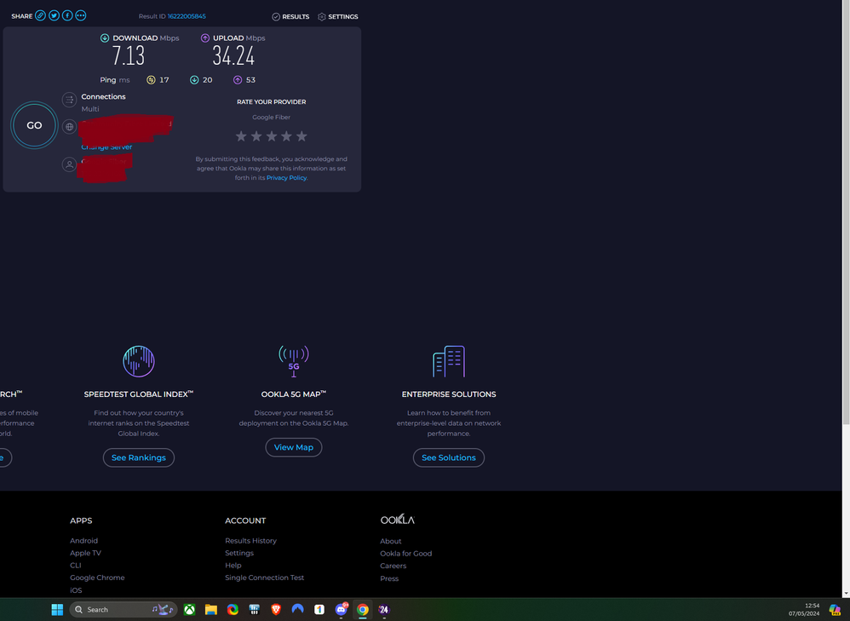This screenshot has height=621, width=850.
Task: Open Results History in Account
Action: pyautogui.click(x=251, y=541)
